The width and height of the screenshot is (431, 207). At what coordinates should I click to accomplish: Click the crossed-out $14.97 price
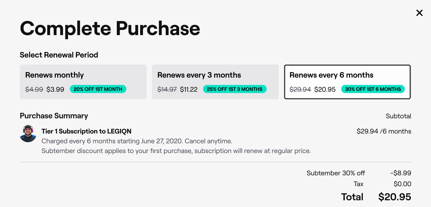point(167,89)
